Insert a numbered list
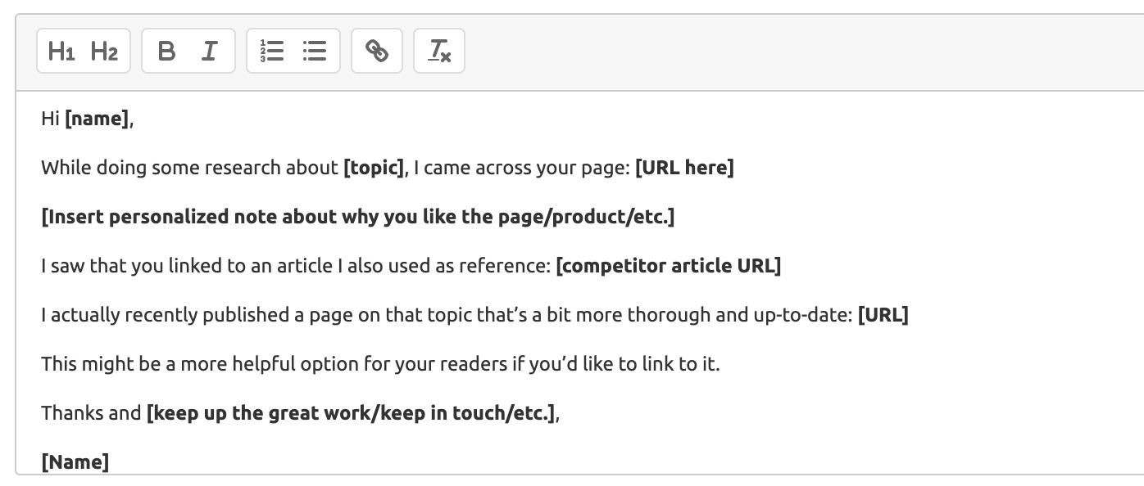Viewport: 1144px width, 486px height. click(271, 52)
